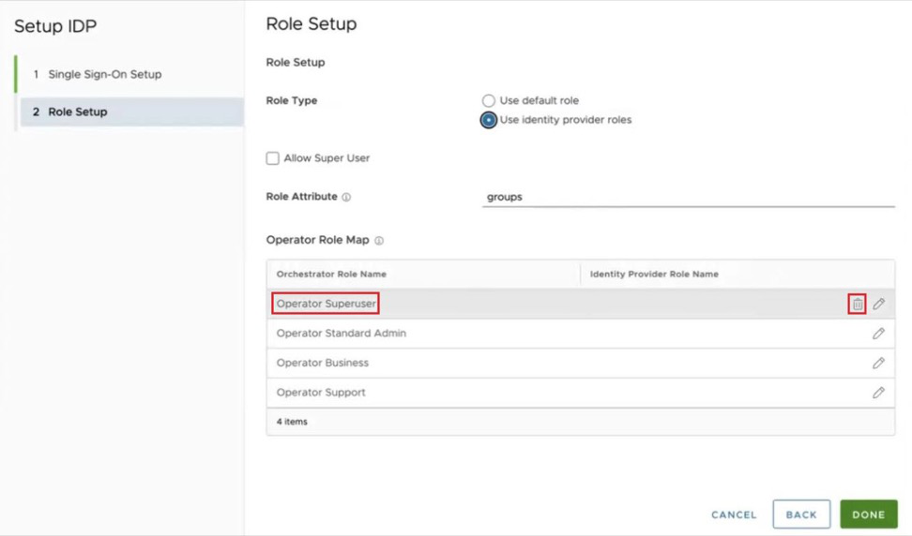Open the Role Setup step

point(78,112)
